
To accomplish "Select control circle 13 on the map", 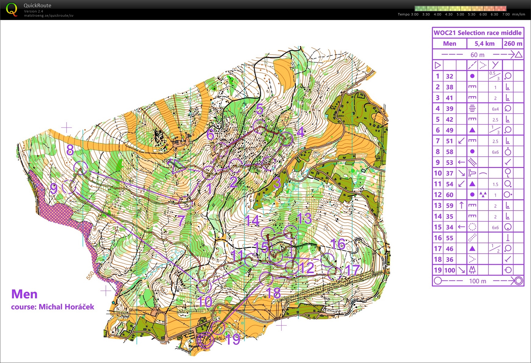I will coord(291,232).
